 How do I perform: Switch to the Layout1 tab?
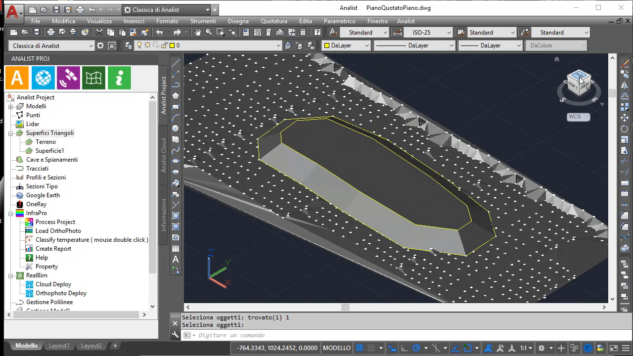coord(59,346)
